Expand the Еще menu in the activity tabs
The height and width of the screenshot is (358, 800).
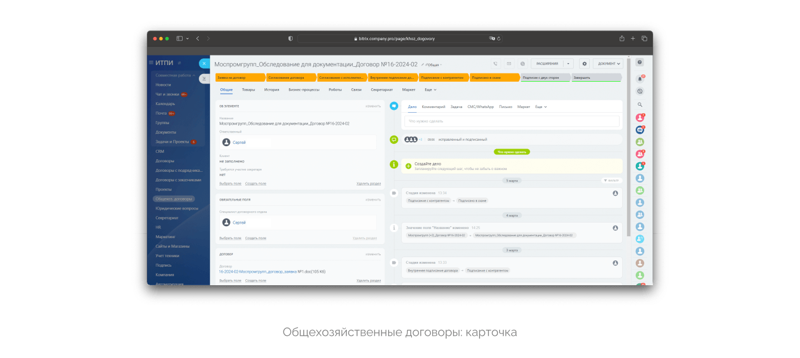click(x=541, y=106)
